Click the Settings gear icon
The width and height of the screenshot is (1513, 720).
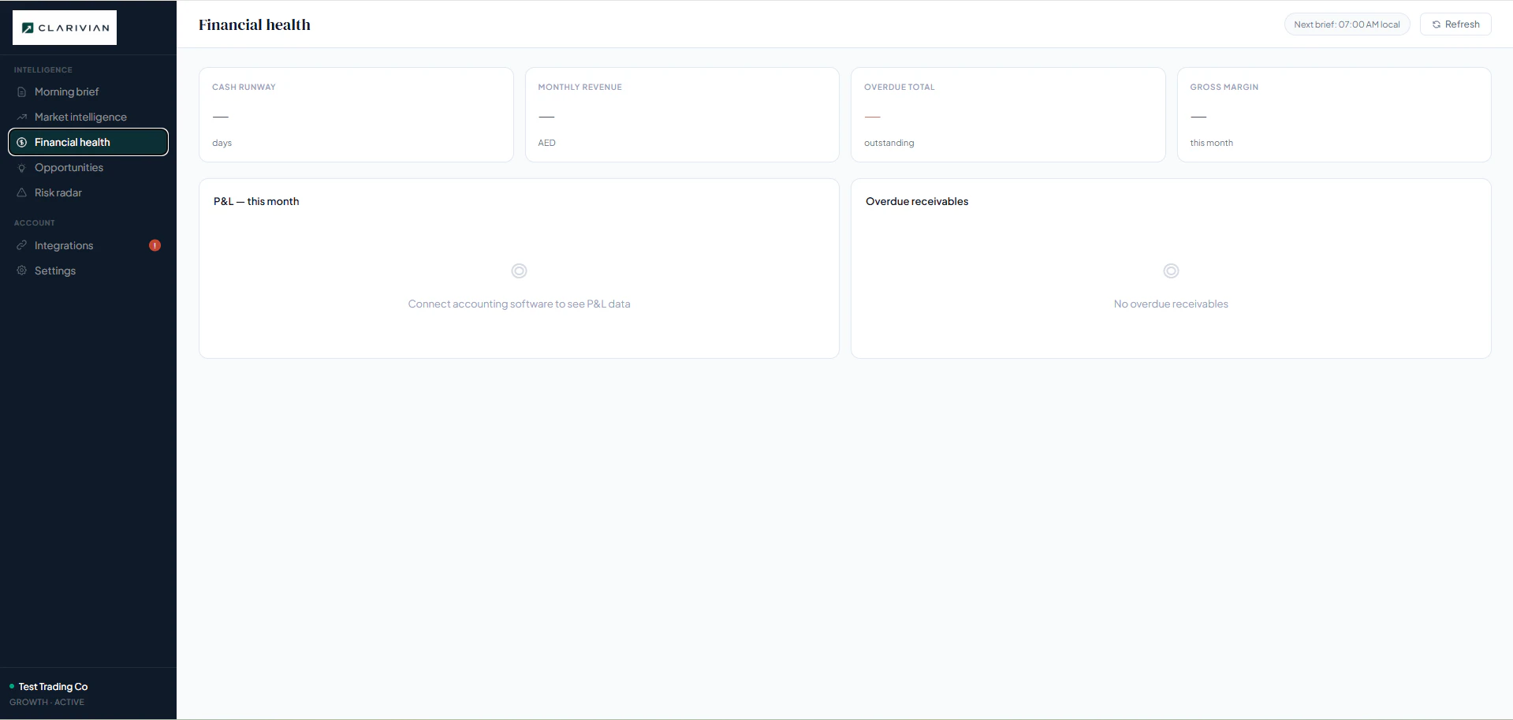(x=22, y=271)
